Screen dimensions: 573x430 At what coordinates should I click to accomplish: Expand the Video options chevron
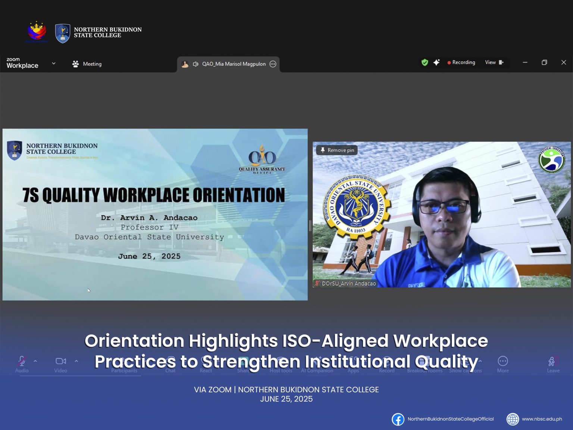tap(76, 361)
